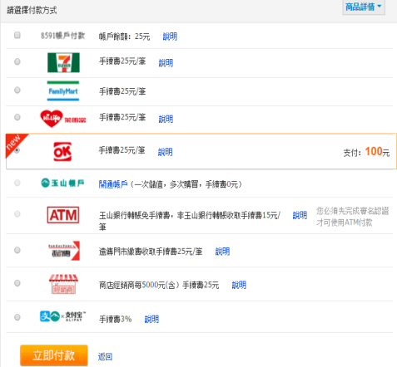Select the FarEasTone 遠傳 logo

(64, 251)
